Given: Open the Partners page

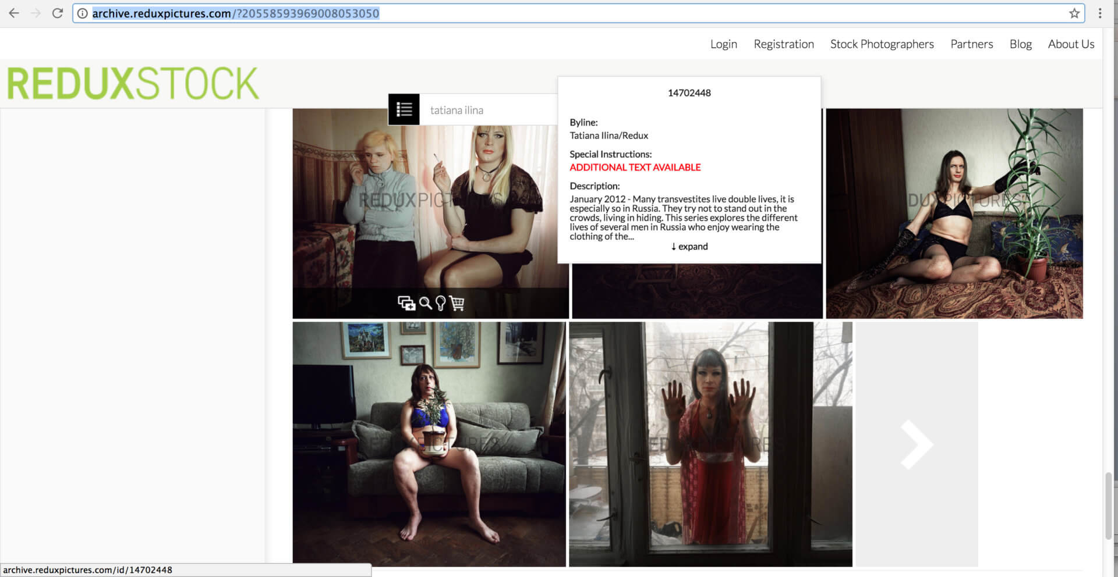Looking at the screenshot, I should [971, 44].
